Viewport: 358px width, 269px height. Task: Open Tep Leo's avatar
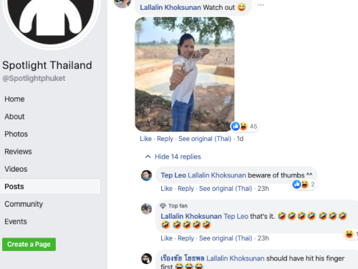pyautogui.click(x=146, y=175)
